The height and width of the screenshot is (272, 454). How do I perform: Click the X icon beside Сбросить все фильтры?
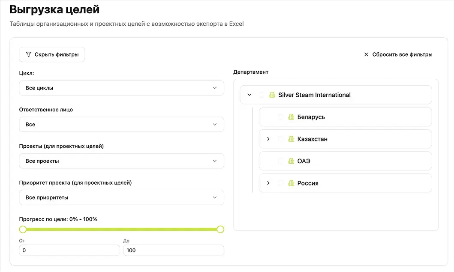pyautogui.click(x=366, y=54)
